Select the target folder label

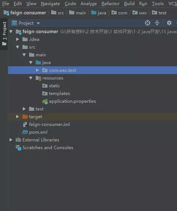pyautogui.click(x=35, y=117)
